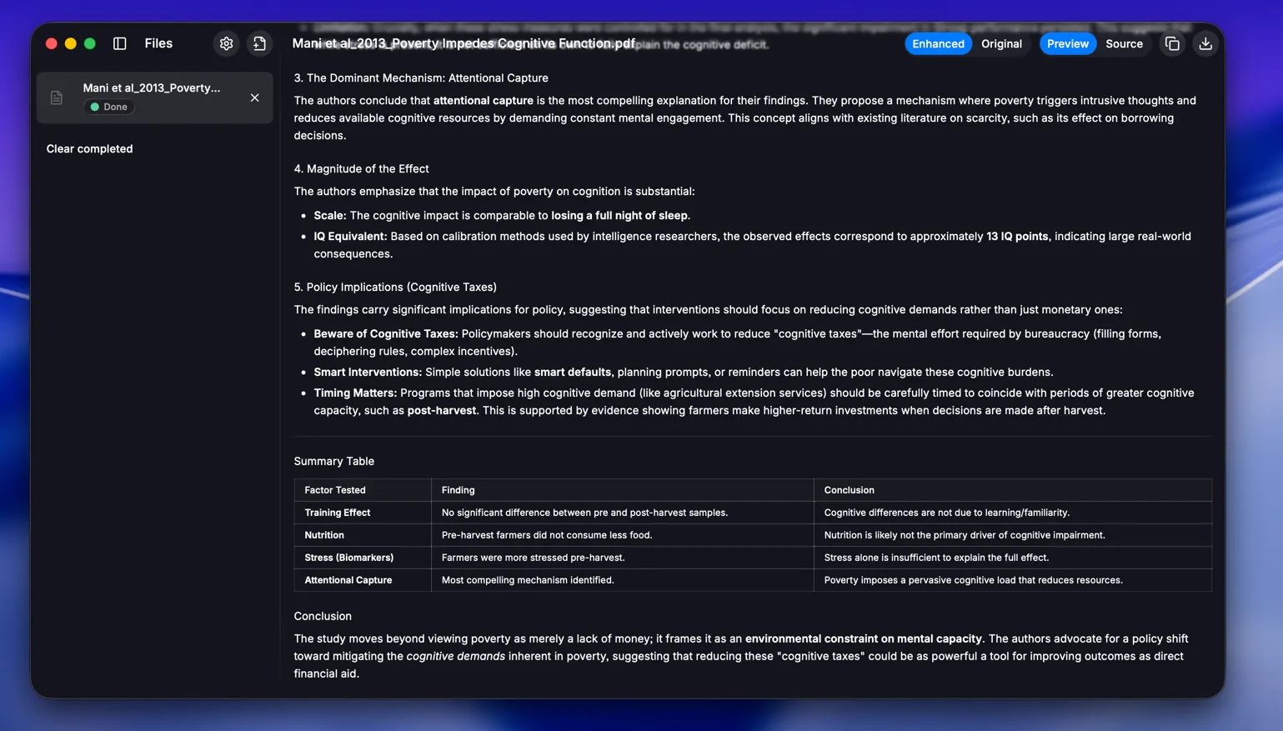Click heading '3. The Dominant Mechanism: Attentional Capture'
Viewport: 1283px width, 731px height.
(x=421, y=78)
